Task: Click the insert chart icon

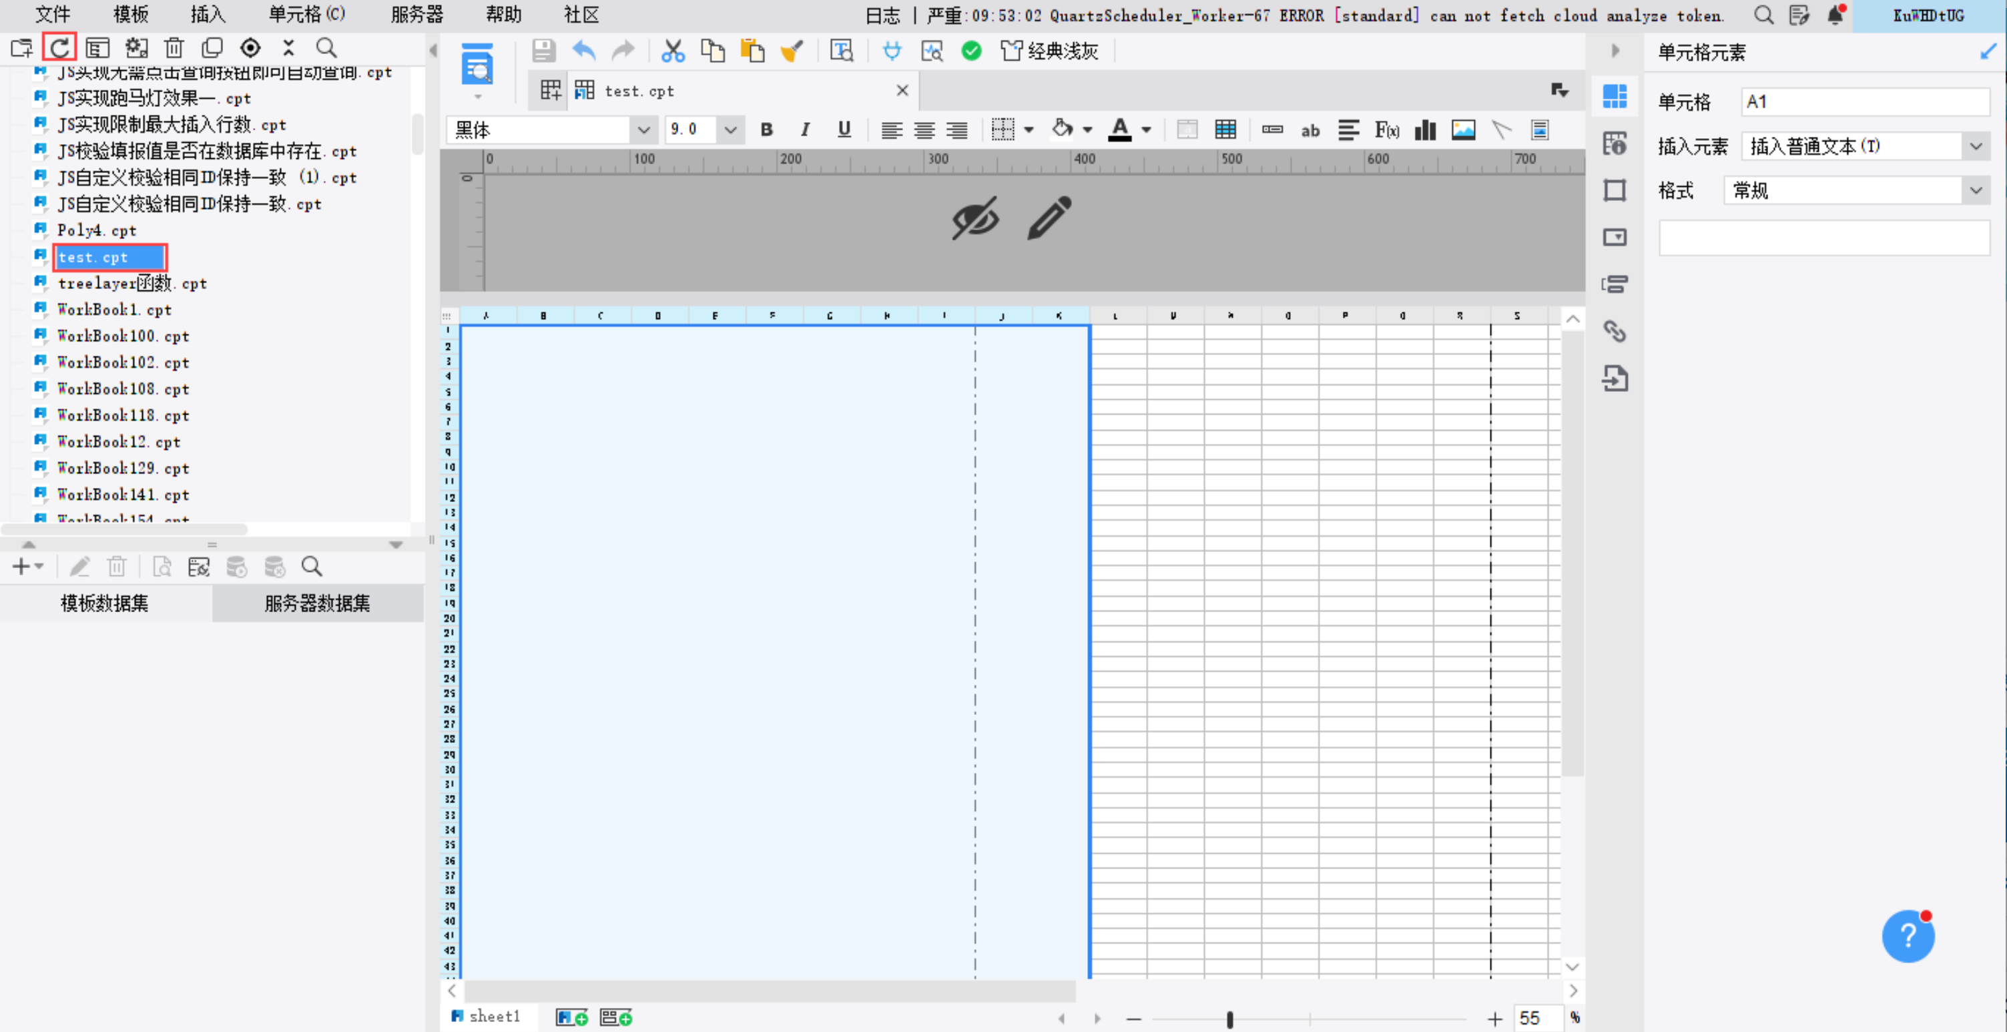Action: pos(1424,130)
